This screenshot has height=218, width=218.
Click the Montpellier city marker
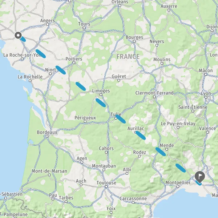pyautogui.click(x=178, y=186)
